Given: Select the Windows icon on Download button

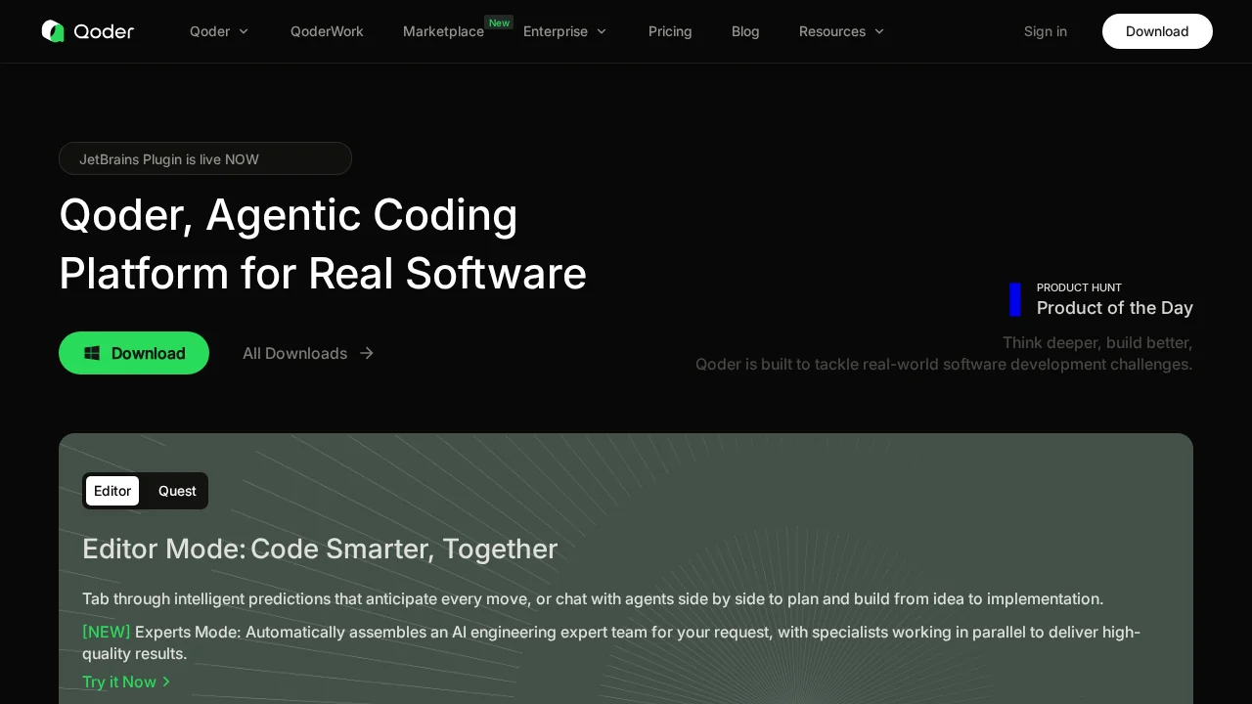Looking at the screenshot, I should click(x=92, y=353).
